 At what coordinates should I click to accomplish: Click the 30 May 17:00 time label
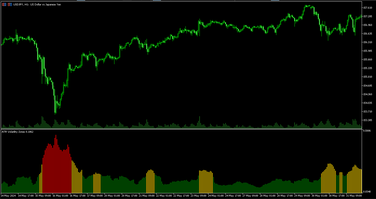click(337, 195)
